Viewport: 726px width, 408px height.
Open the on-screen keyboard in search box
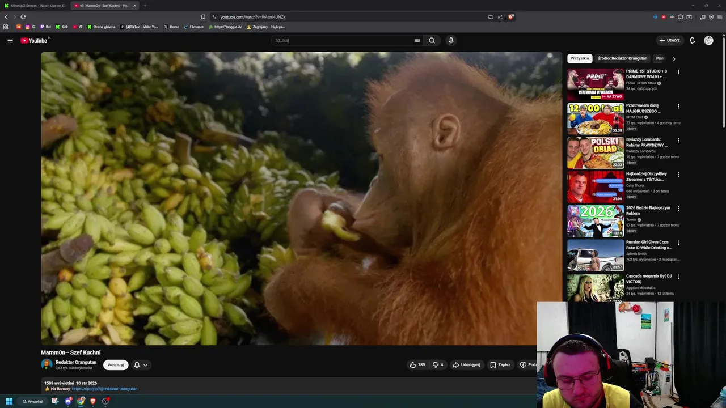[x=417, y=40]
